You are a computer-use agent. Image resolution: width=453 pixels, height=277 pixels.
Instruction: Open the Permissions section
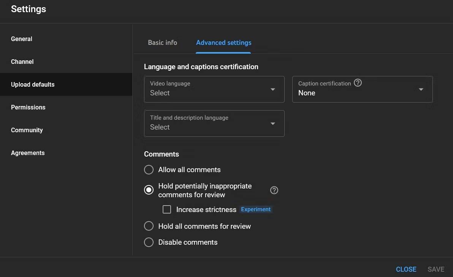coord(28,107)
